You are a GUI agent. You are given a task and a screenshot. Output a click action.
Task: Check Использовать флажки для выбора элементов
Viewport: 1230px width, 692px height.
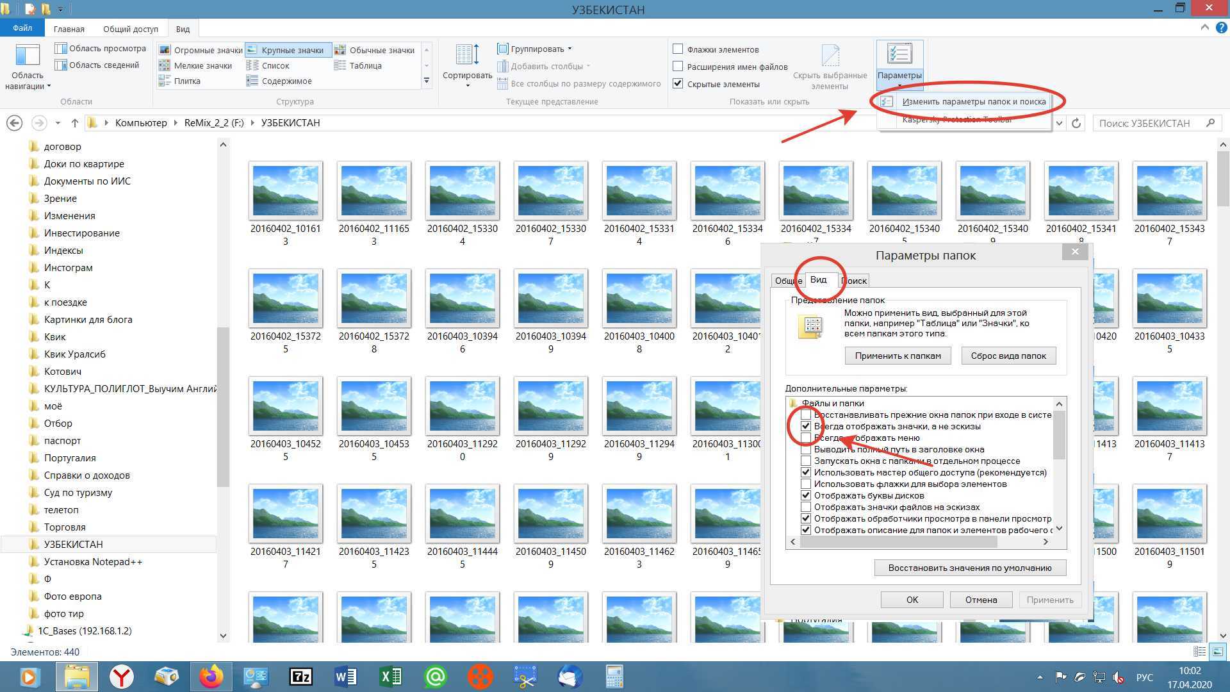tap(806, 484)
